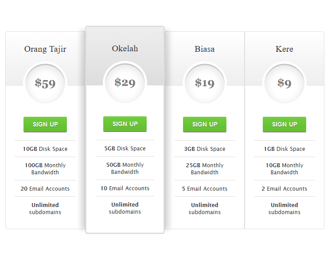Click the 50GB Monthly Bandwidth feature
Image resolution: width=331 pixels, height=261 pixels.
[x=125, y=168]
